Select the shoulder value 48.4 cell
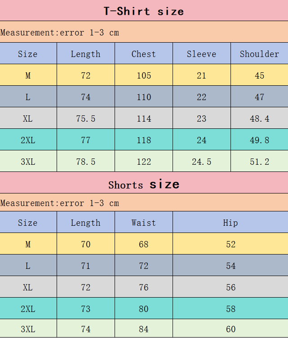288x338 pixels. pos(259,119)
